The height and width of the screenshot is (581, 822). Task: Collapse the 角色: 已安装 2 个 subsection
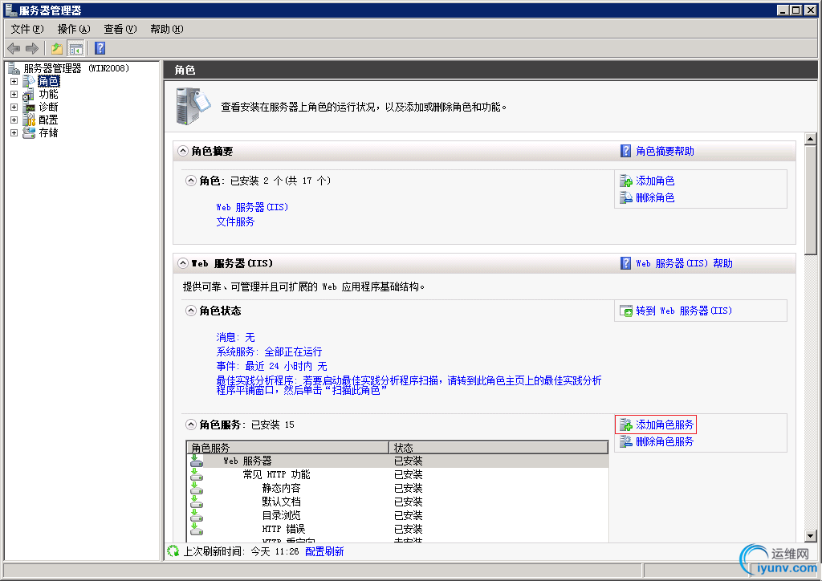191,181
